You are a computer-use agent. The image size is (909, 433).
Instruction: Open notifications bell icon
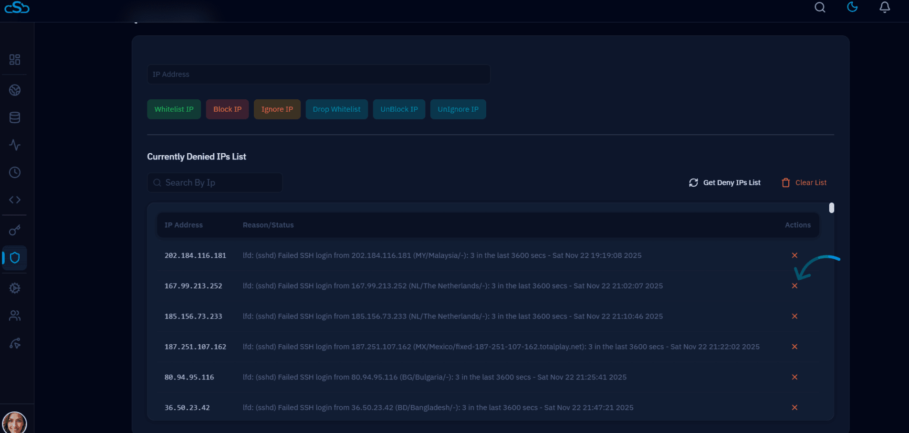(885, 7)
